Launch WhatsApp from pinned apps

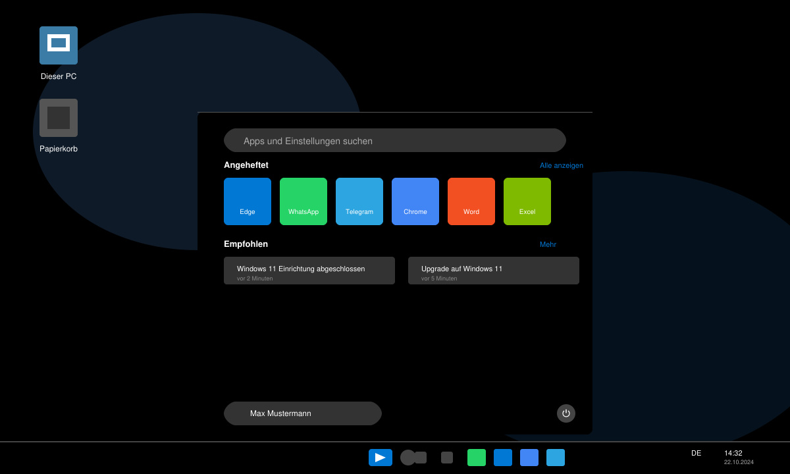pos(303,201)
